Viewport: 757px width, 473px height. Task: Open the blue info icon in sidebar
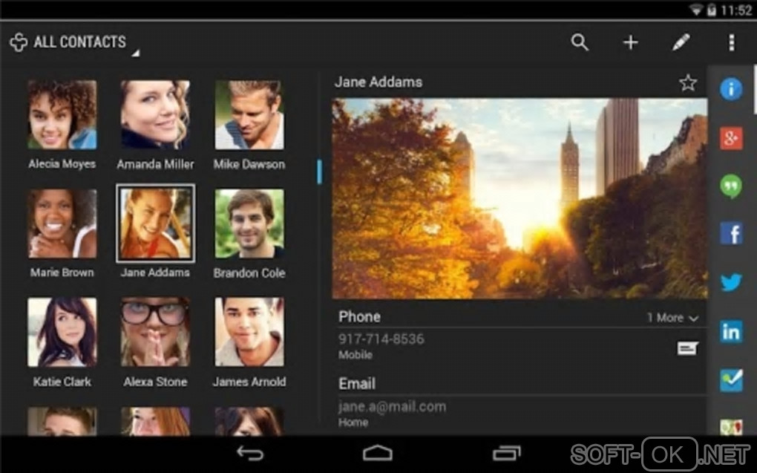coord(731,89)
